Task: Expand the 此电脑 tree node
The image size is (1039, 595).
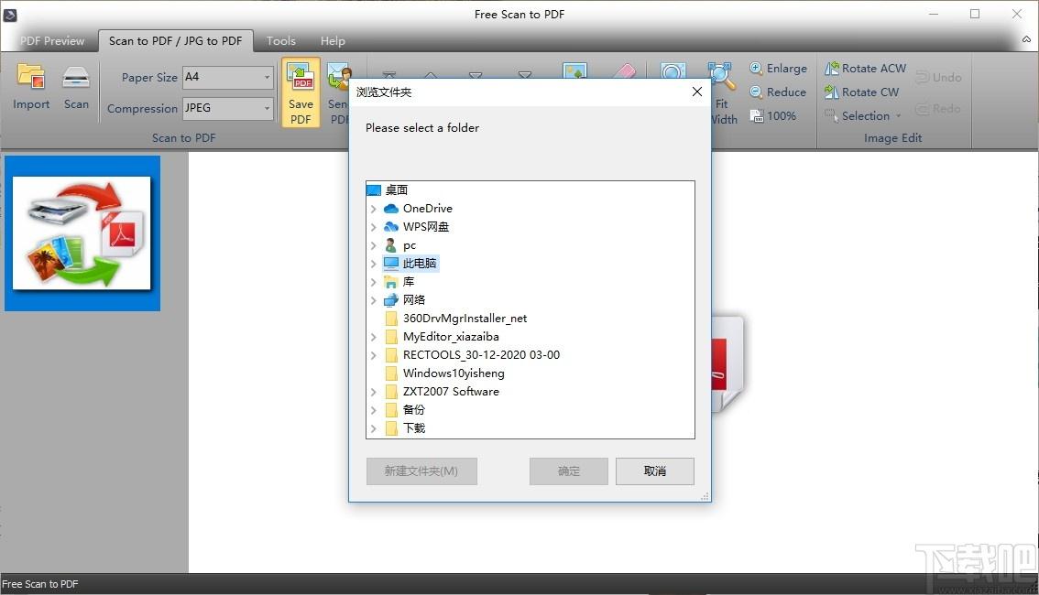Action: point(373,264)
